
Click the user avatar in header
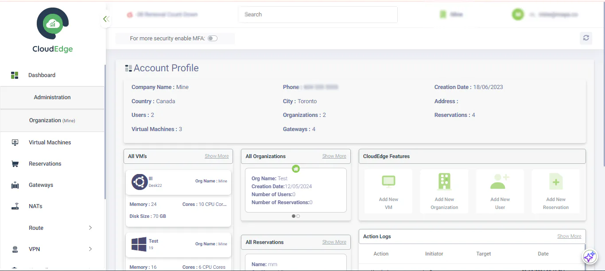pos(518,15)
